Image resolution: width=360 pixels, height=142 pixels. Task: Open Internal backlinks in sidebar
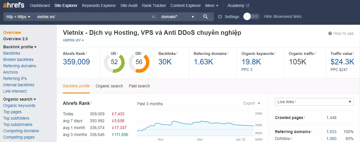[x=19, y=85]
